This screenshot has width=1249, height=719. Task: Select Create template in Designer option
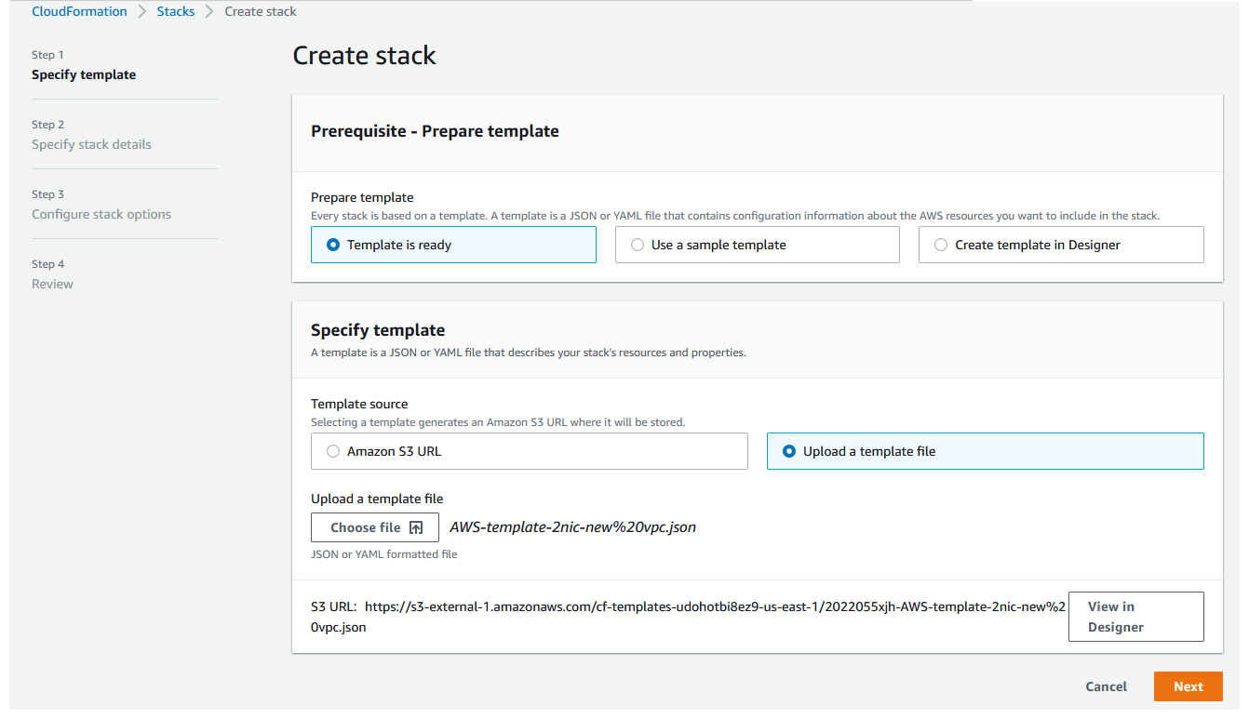tap(1061, 245)
